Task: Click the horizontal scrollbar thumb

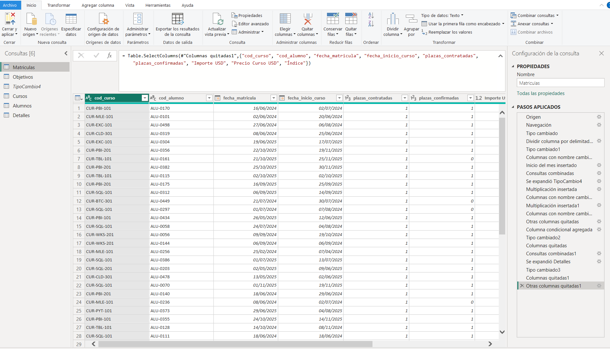Action: pos(235,344)
